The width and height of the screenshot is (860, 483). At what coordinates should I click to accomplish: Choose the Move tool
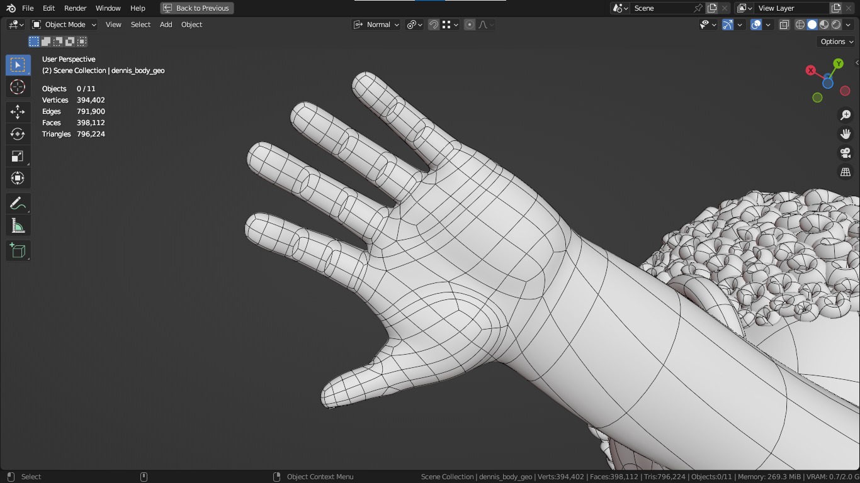tap(18, 112)
